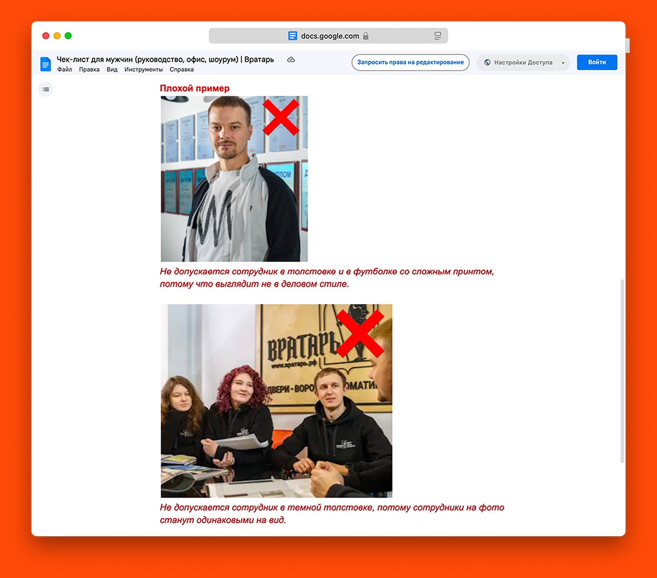
Task: Show the document outline sidebar
Action: [x=46, y=89]
